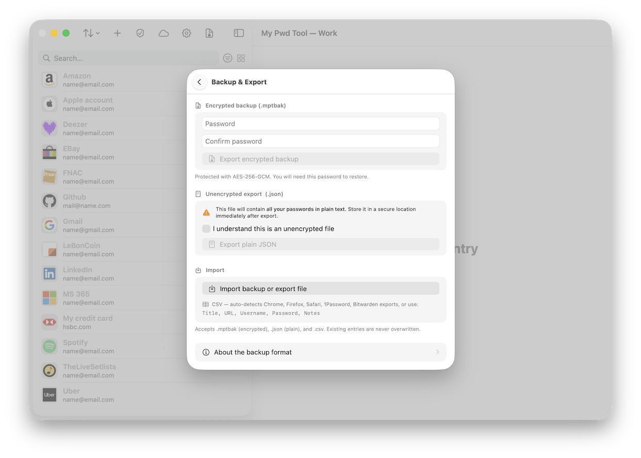
Task: Select the Deezer heart icon
Action: (50, 128)
